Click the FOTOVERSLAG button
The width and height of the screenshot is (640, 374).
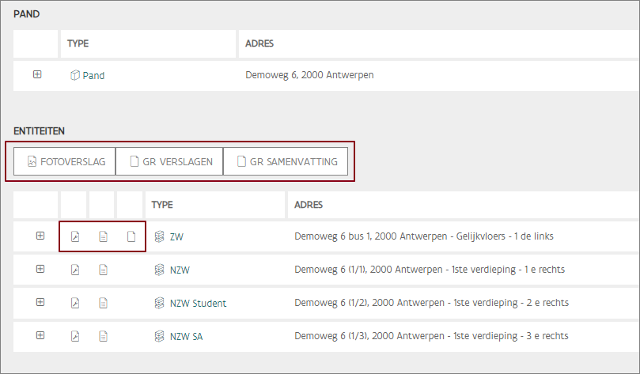click(66, 161)
